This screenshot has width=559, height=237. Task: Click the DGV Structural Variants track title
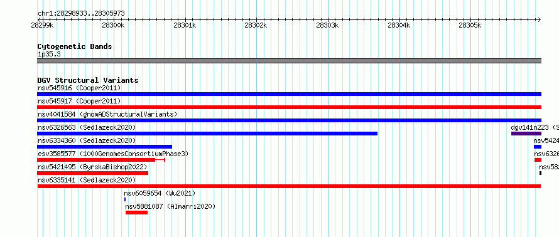pyautogui.click(x=88, y=80)
